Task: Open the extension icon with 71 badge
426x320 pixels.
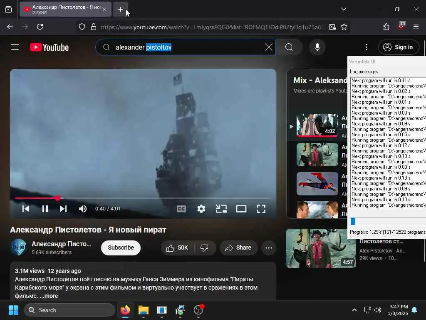Action: (x=401, y=26)
